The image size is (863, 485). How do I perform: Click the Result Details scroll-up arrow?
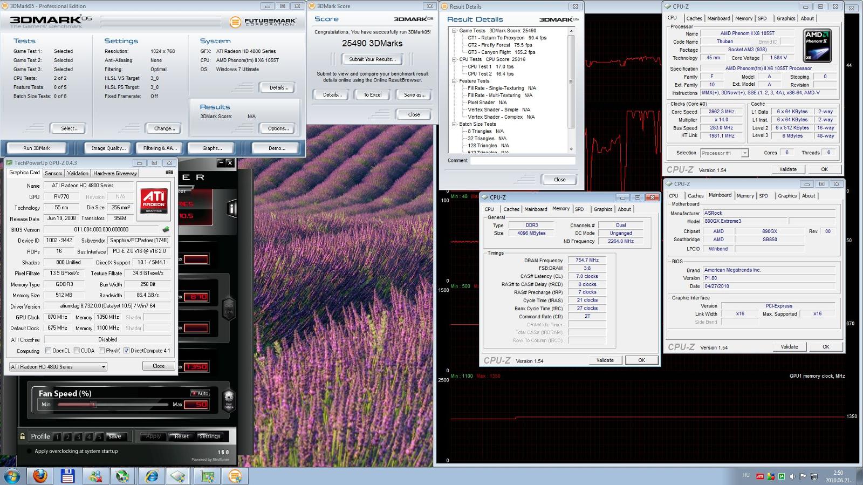pyautogui.click(x=571, y=31)
